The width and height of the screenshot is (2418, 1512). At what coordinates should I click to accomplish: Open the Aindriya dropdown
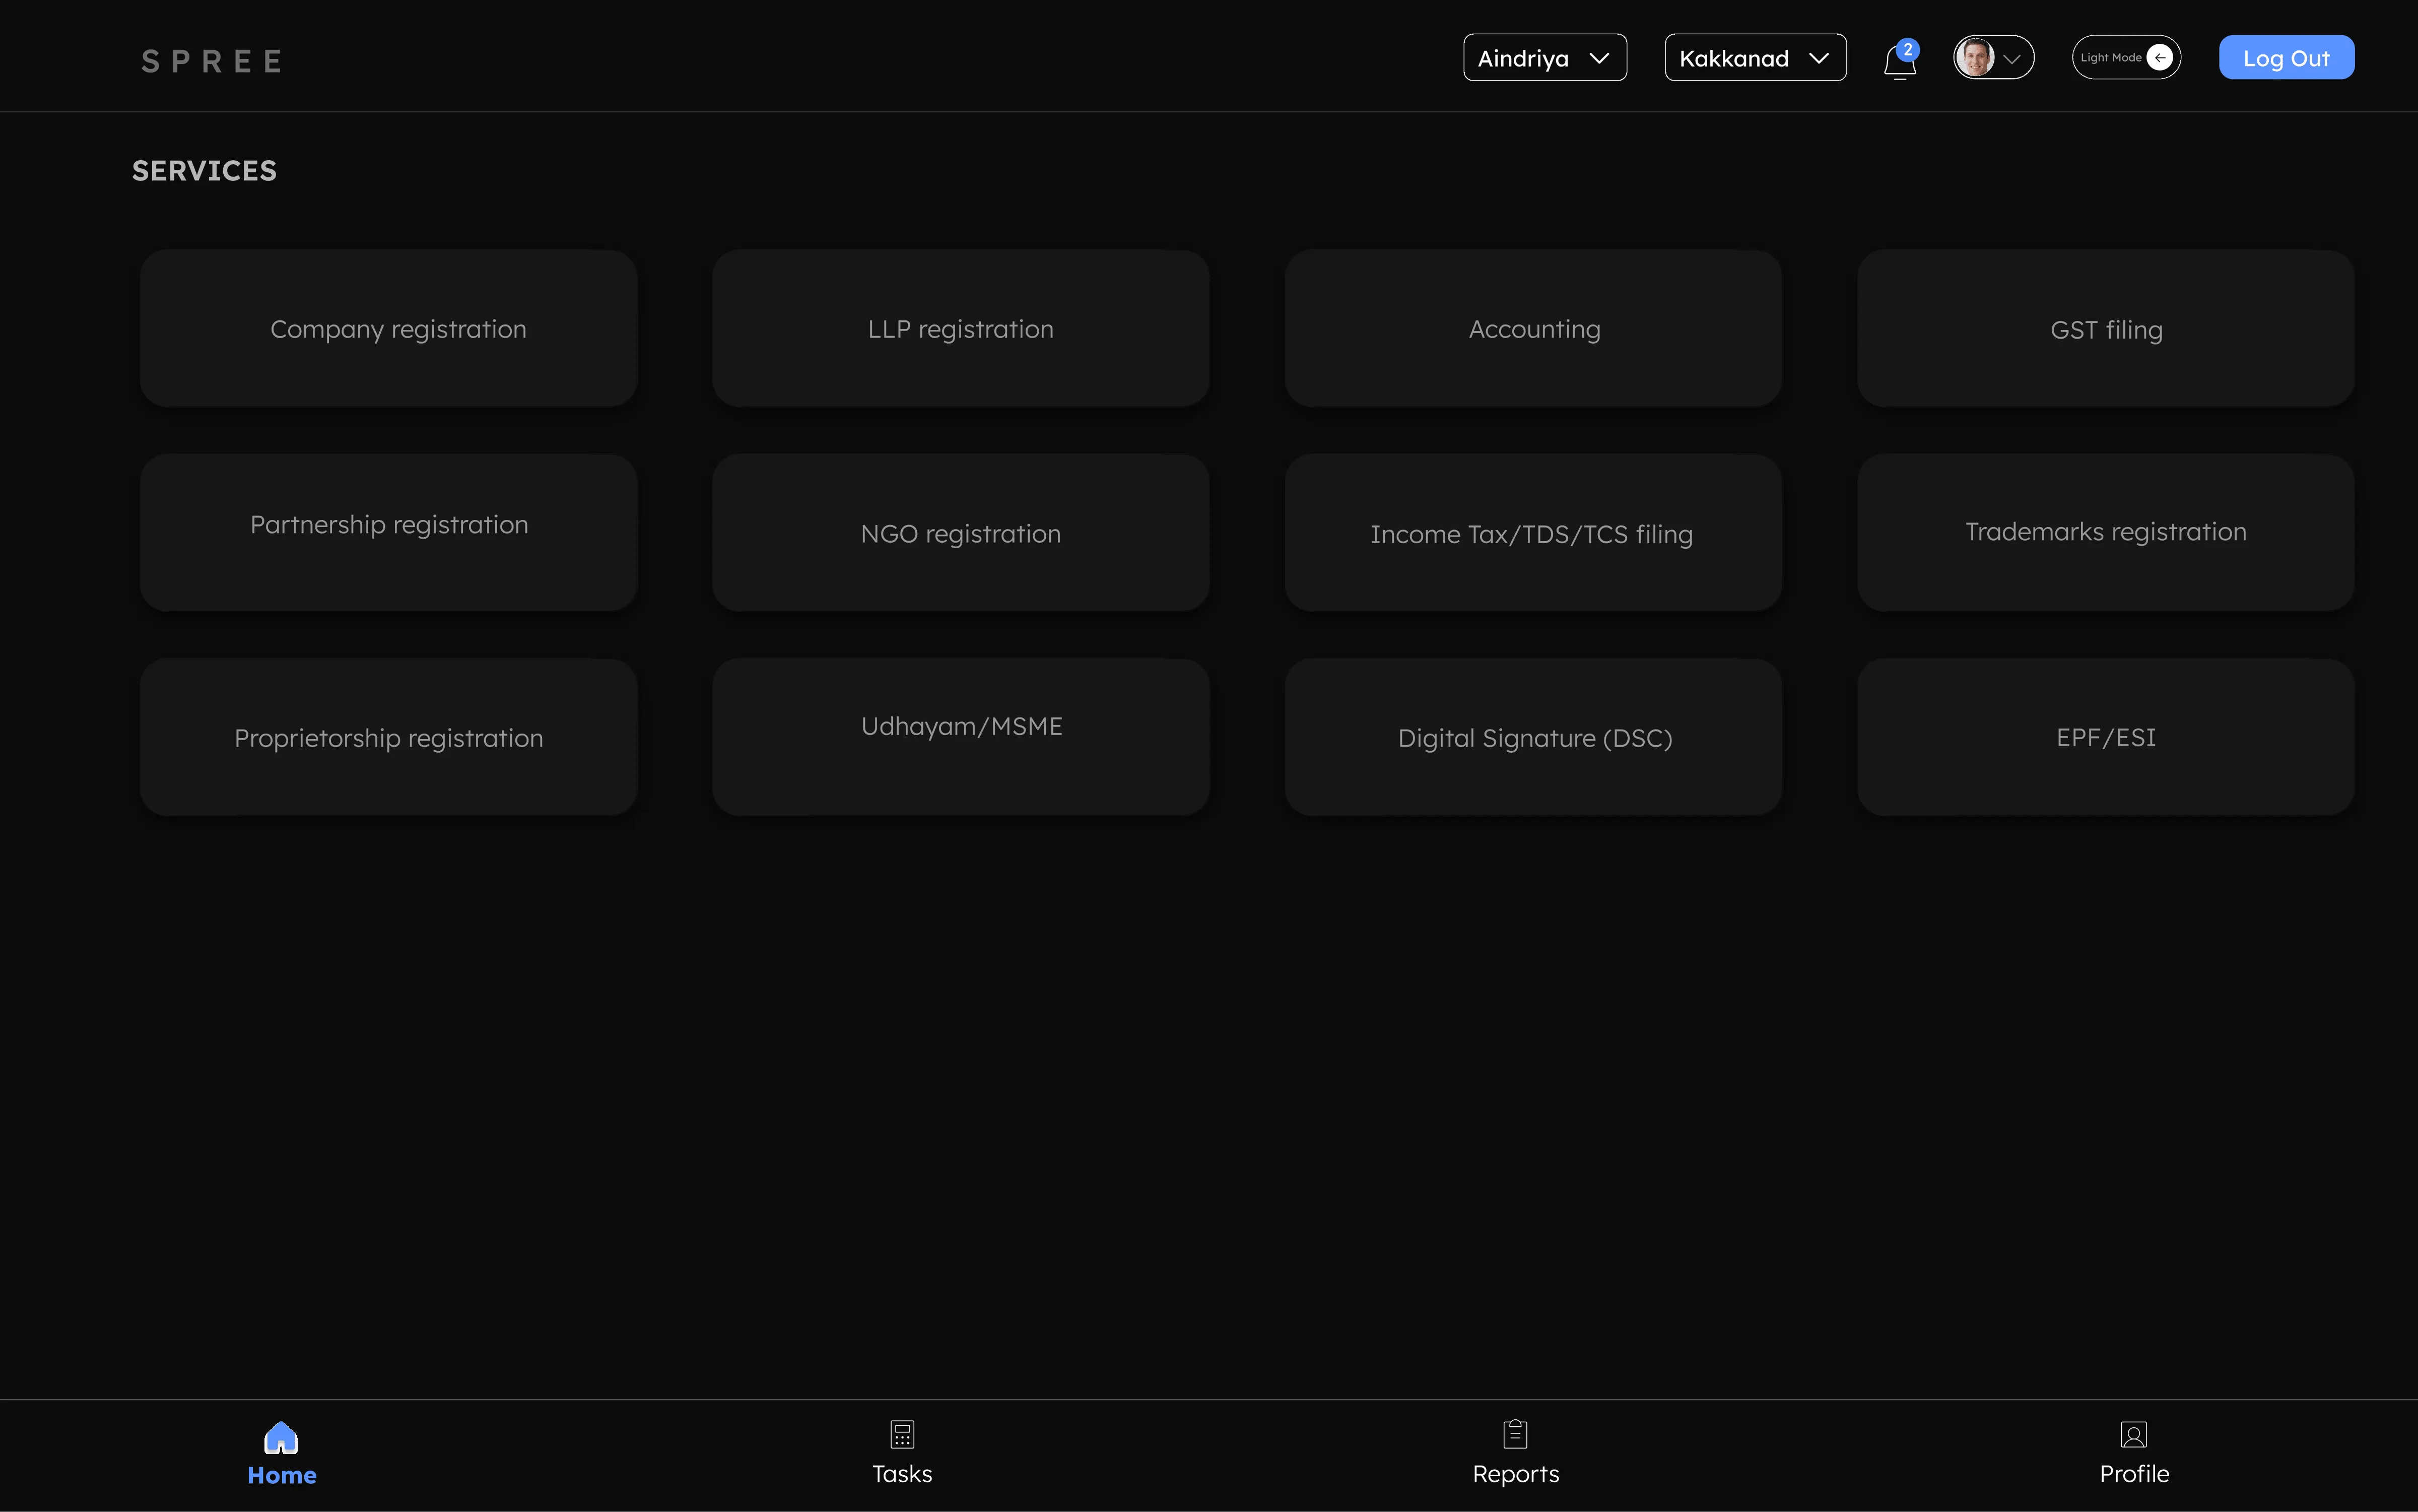coord(1543,57)
